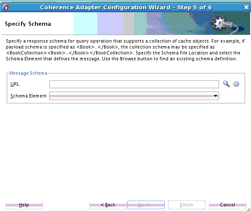Expand the Schema Element dropdown arrow
Image resolution: width=251 pixels, height=211 pixels.
[x=216, y=96]
